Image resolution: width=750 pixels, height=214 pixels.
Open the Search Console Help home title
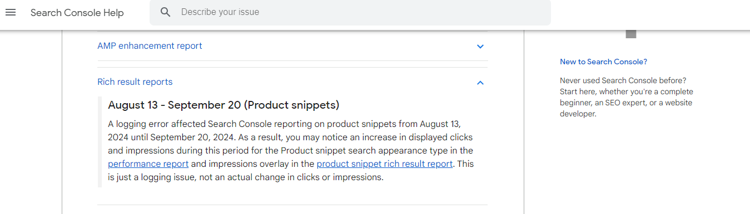77,13
